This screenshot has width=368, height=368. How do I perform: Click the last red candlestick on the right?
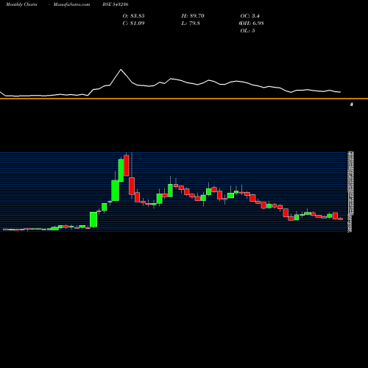[341, 219]
